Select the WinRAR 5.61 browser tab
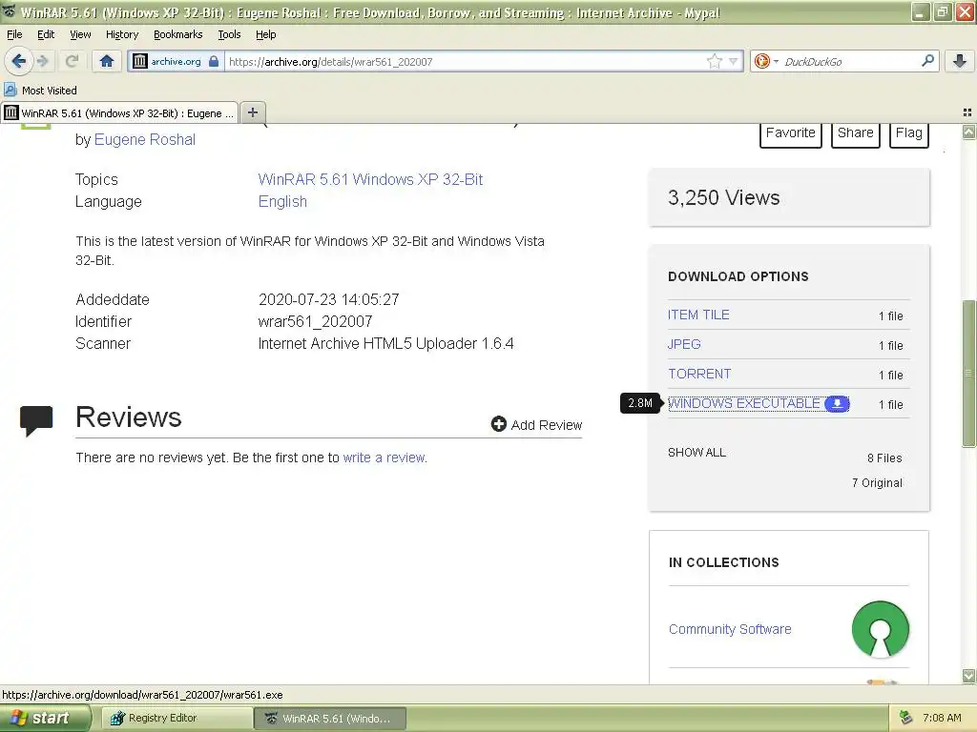 pos(119,112)
